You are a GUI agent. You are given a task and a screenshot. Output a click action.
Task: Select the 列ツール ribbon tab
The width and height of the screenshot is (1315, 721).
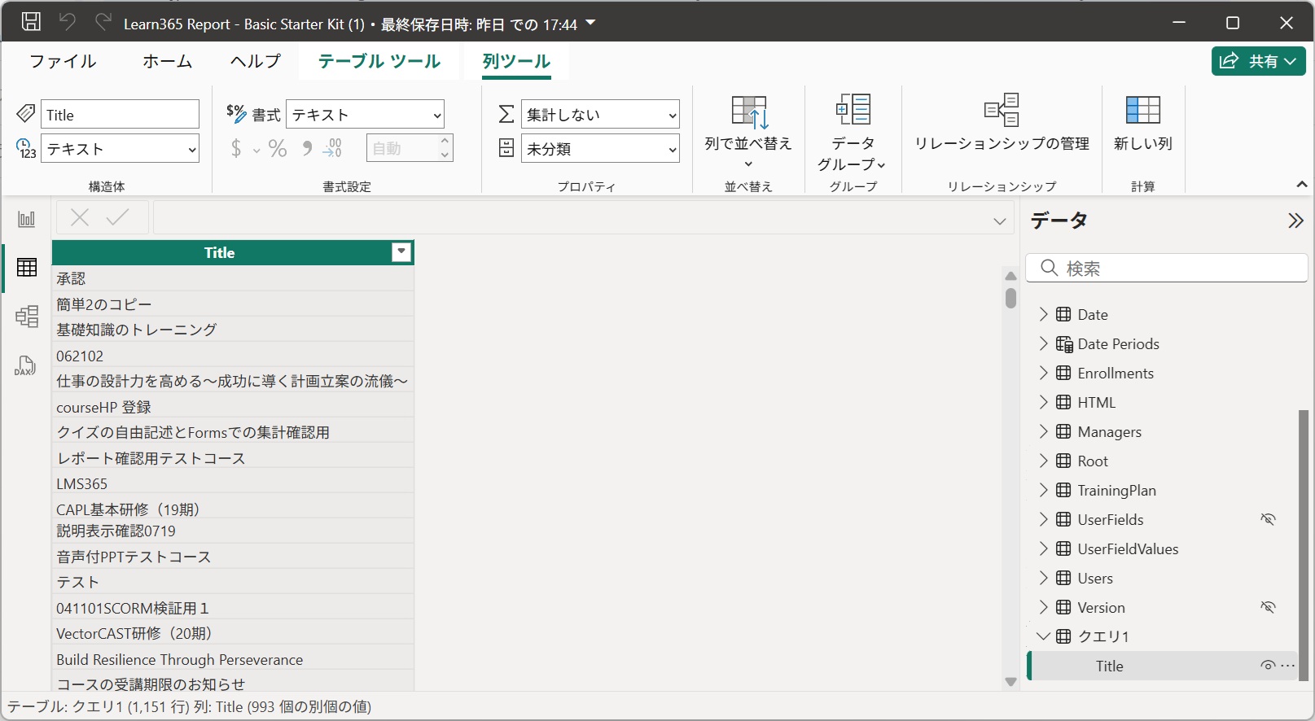pos(516,61)
